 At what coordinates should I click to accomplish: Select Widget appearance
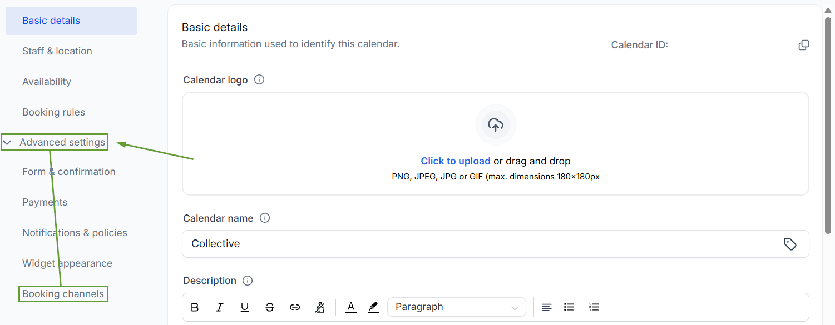pyautogui.click(x=67, y=263)
